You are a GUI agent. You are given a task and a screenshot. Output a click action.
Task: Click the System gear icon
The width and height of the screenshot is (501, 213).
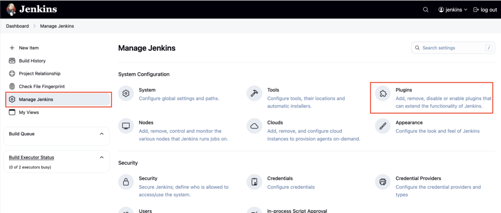[126, 93]
